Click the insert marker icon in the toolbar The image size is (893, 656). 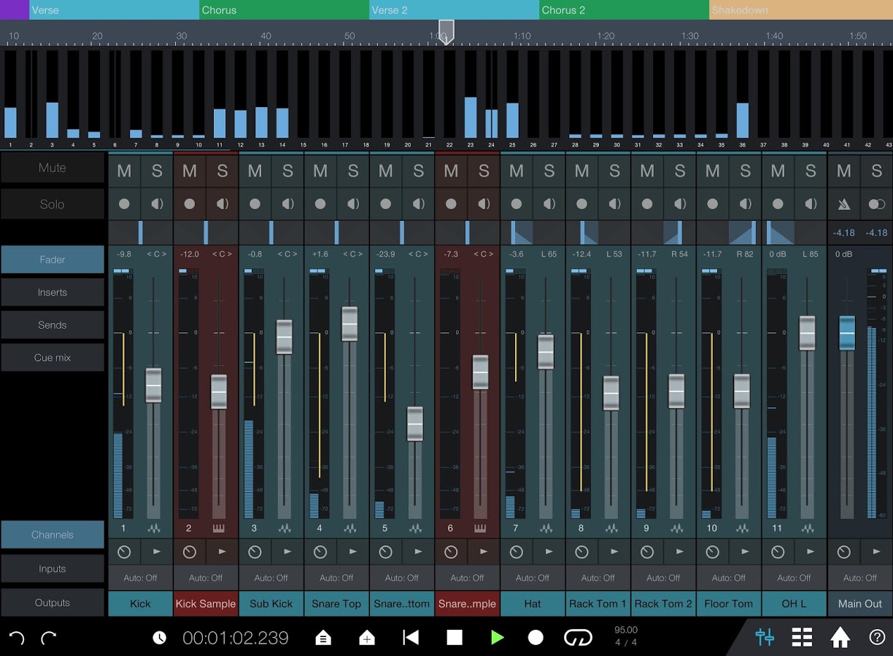[367, 637]
